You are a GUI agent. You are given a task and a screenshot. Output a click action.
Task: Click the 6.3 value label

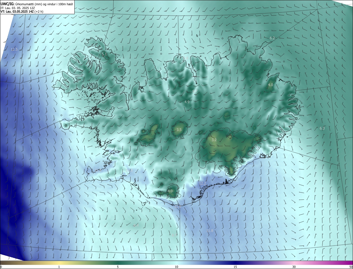pyautogui.click(x=322, y=128)
